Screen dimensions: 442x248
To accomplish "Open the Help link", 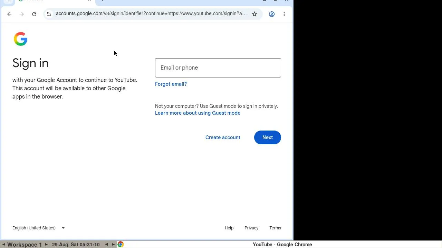I will [x=229, y=228].
